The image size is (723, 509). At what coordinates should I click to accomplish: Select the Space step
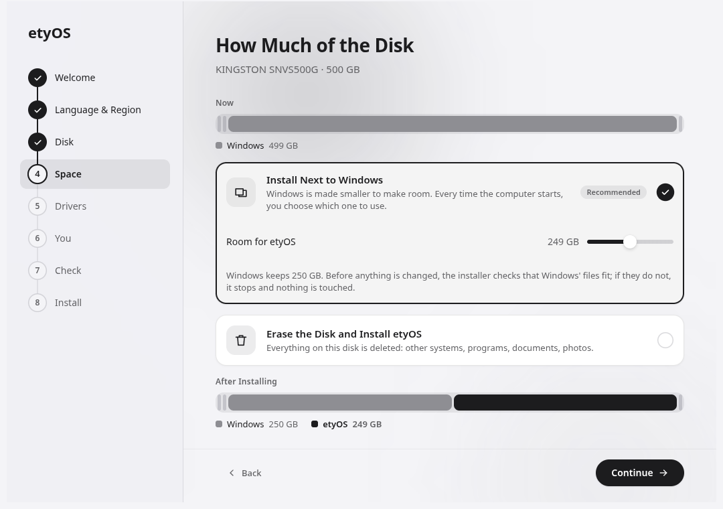[x=95, y=174]
